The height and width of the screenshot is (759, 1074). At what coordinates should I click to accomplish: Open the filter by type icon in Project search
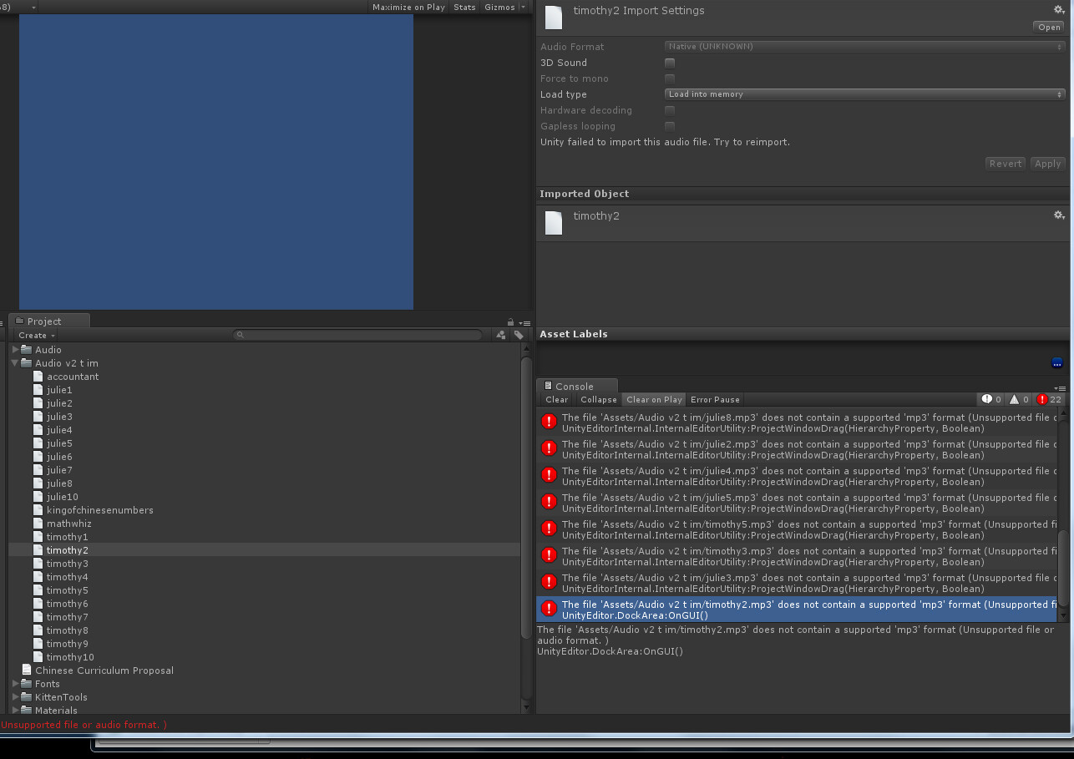pos(499,335)
